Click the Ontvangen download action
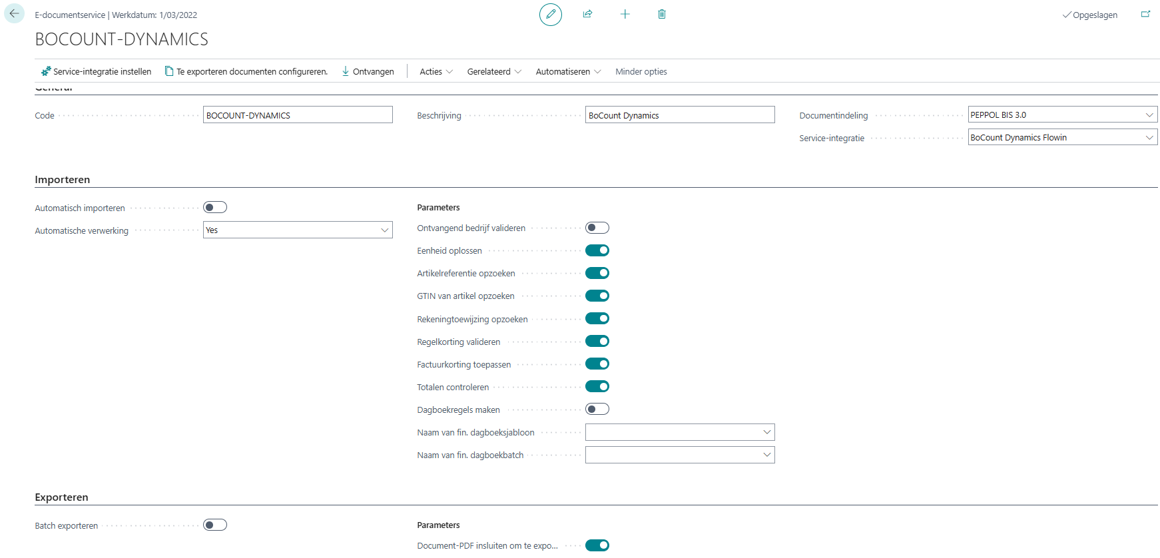The height and width of the screenshot is (558, 1160). (x=368, y=71)
